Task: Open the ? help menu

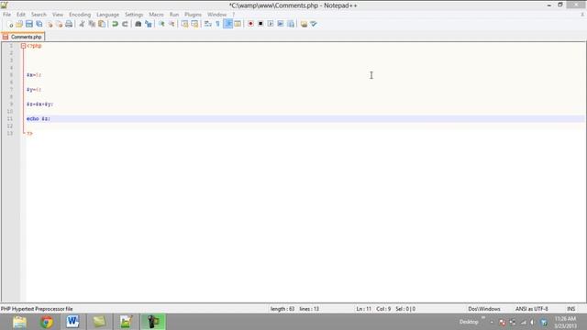Action: click(234, 15)
